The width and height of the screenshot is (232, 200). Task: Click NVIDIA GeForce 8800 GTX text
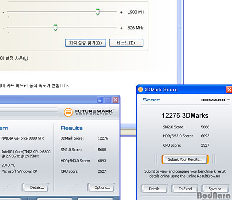click(23, 138)
